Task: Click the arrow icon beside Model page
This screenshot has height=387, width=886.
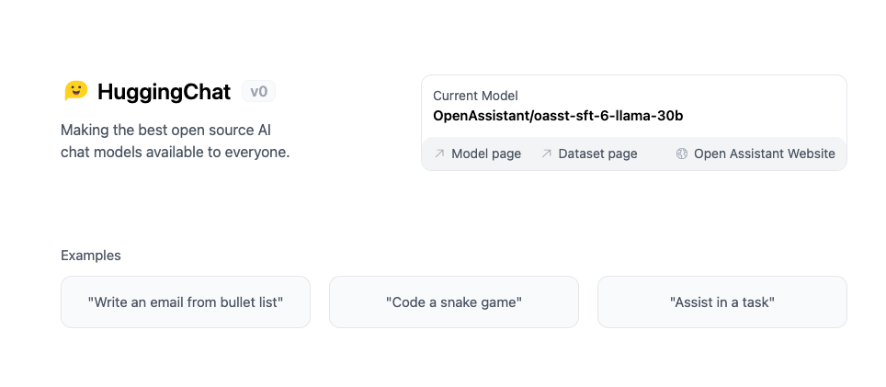Action: point(439,154)
